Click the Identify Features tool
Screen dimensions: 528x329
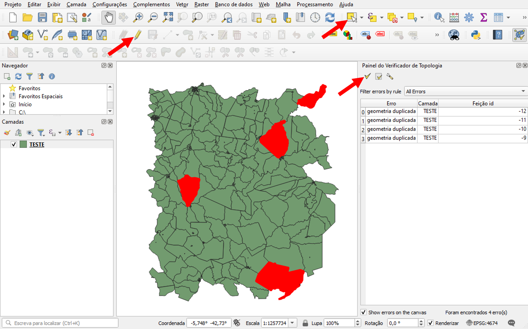(x=439, y=18)
